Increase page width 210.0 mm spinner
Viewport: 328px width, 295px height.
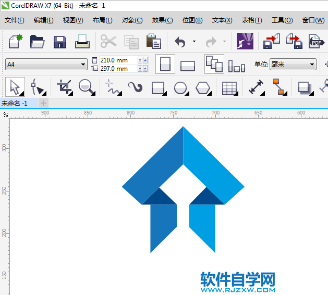(x=145, y=60)
